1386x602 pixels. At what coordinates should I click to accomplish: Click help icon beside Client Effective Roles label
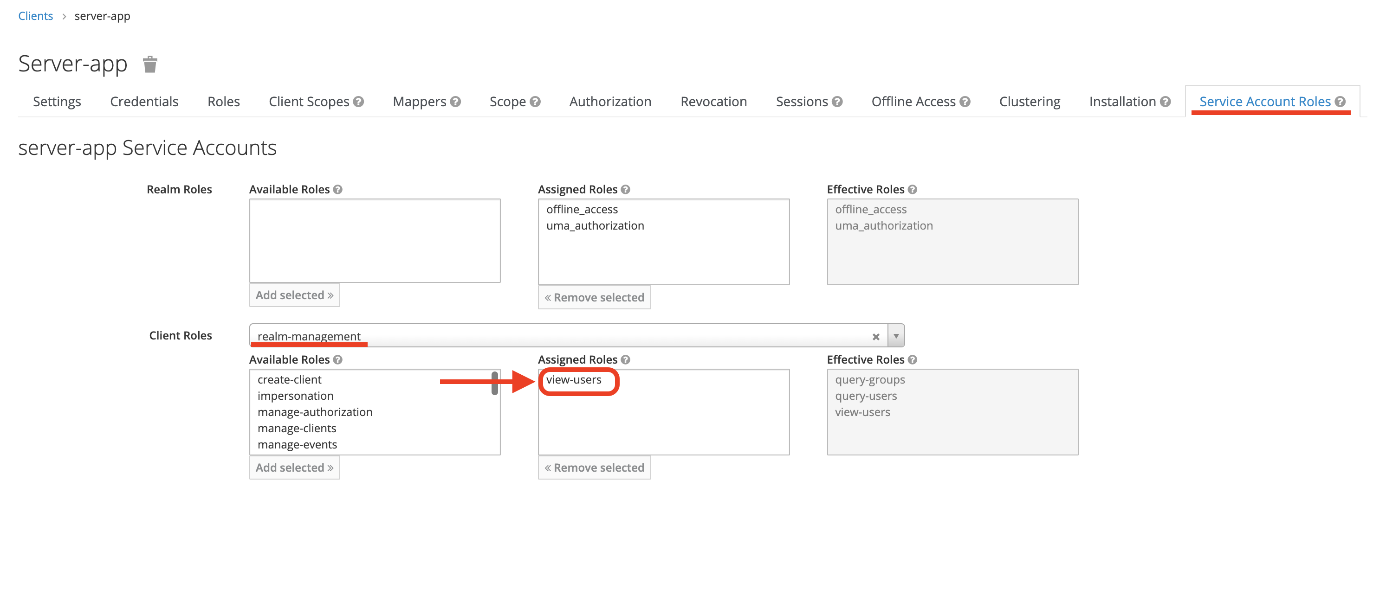[912, 359]
